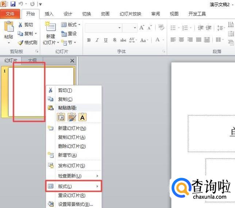Open the 幻灯片放映 ribbon tab
The width and height of the screenshot is (235, 208).
[x=130, y=14]
